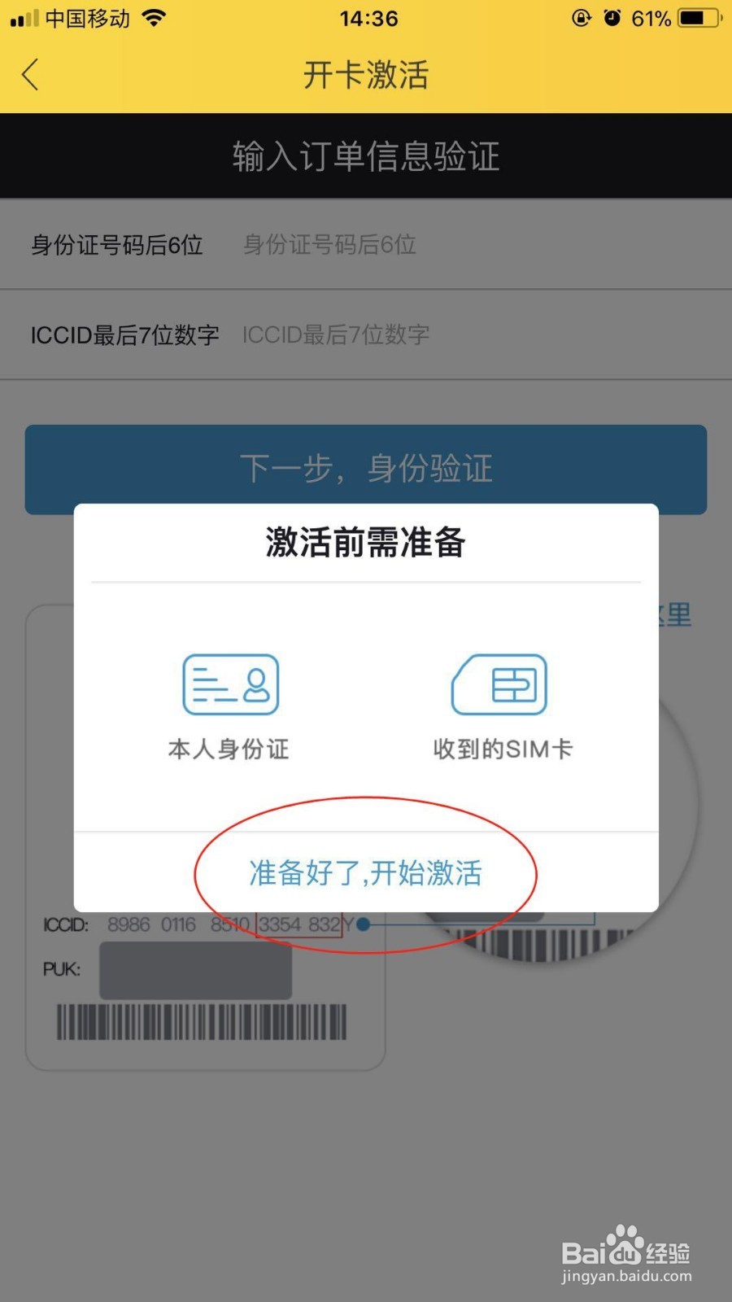
Task: Tap the ID card icon in dialog
Action: (231, 684)
